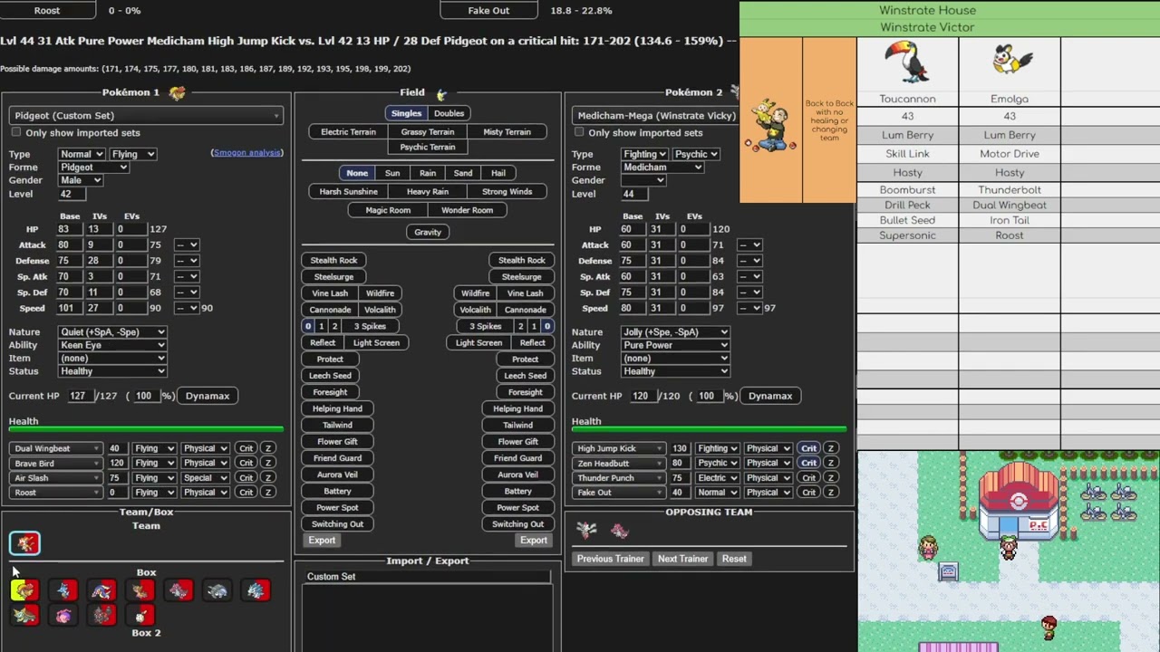
Task: Select the team slot Pokémon with blue border
Action: tap(24, 542)
